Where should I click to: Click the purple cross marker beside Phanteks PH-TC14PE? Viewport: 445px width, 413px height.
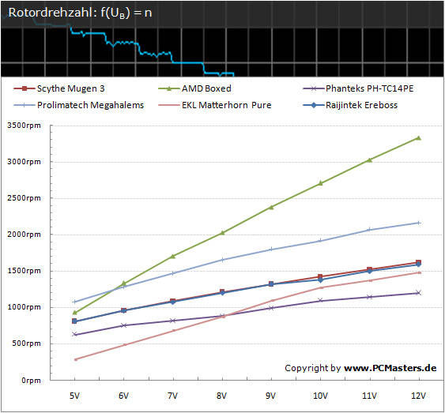coord(314,88)
